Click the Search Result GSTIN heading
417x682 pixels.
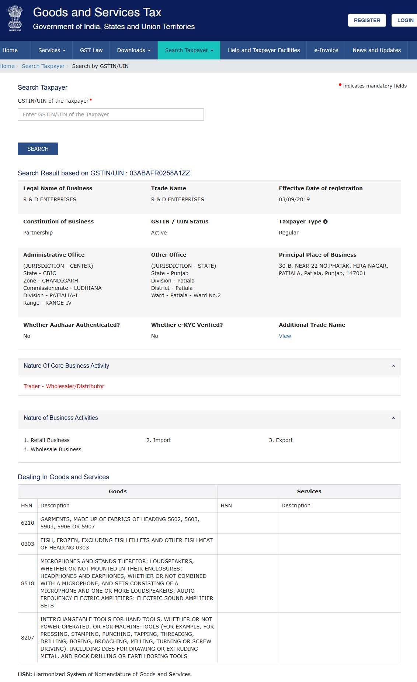point(104,173)
